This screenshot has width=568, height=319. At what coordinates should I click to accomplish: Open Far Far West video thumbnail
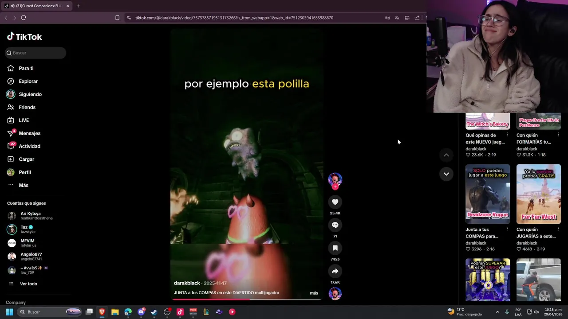click(x=539, y=194)
